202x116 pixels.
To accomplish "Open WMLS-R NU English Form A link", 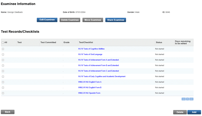I will [x=90, y=82].
